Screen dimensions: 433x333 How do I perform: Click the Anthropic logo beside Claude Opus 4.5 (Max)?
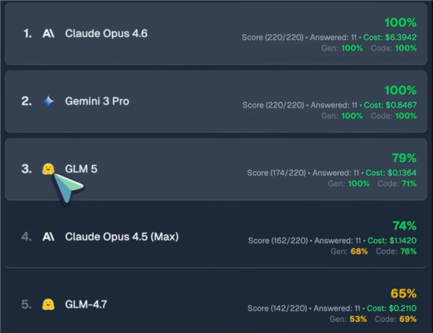click(48, 237)
